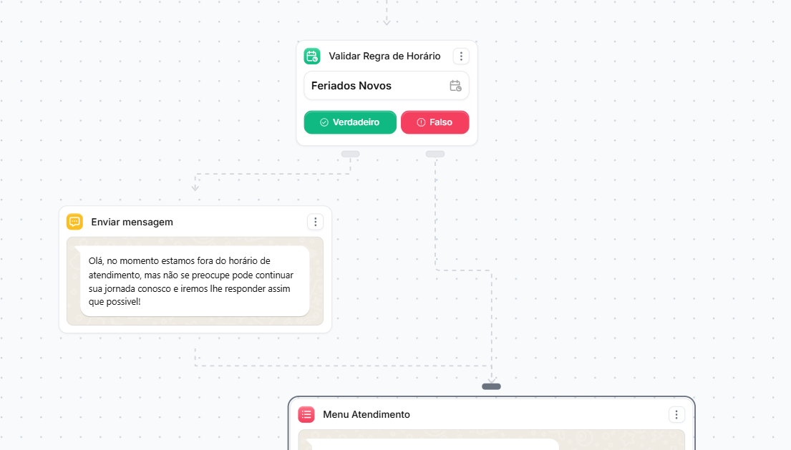791x450 pixels.
Task: Open the Menu Atendimento three-dot menu
Action: click(676, 414)
